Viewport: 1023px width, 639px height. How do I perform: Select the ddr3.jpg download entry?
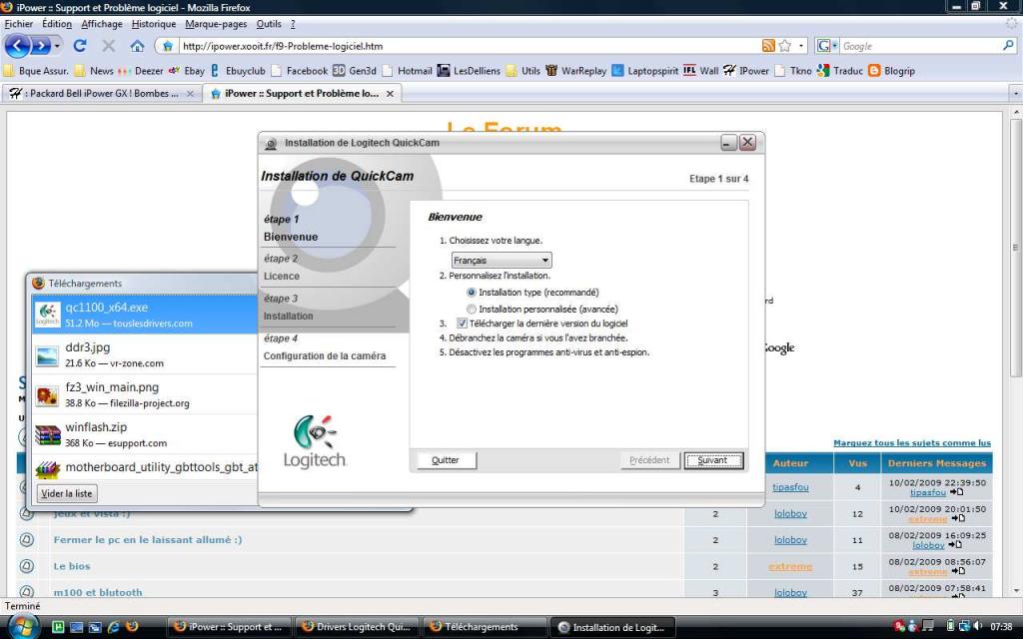145,354
